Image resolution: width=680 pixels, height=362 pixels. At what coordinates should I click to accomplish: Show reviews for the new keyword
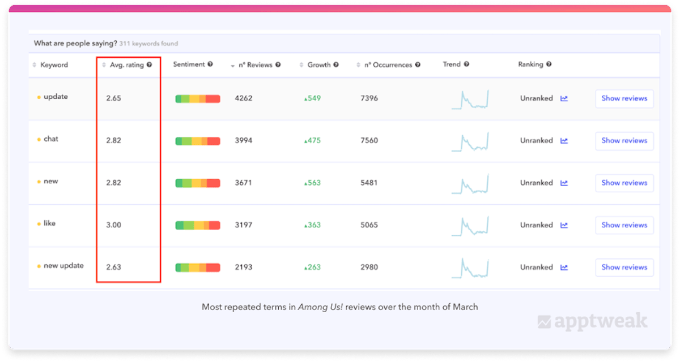click(x=624, y=183)
